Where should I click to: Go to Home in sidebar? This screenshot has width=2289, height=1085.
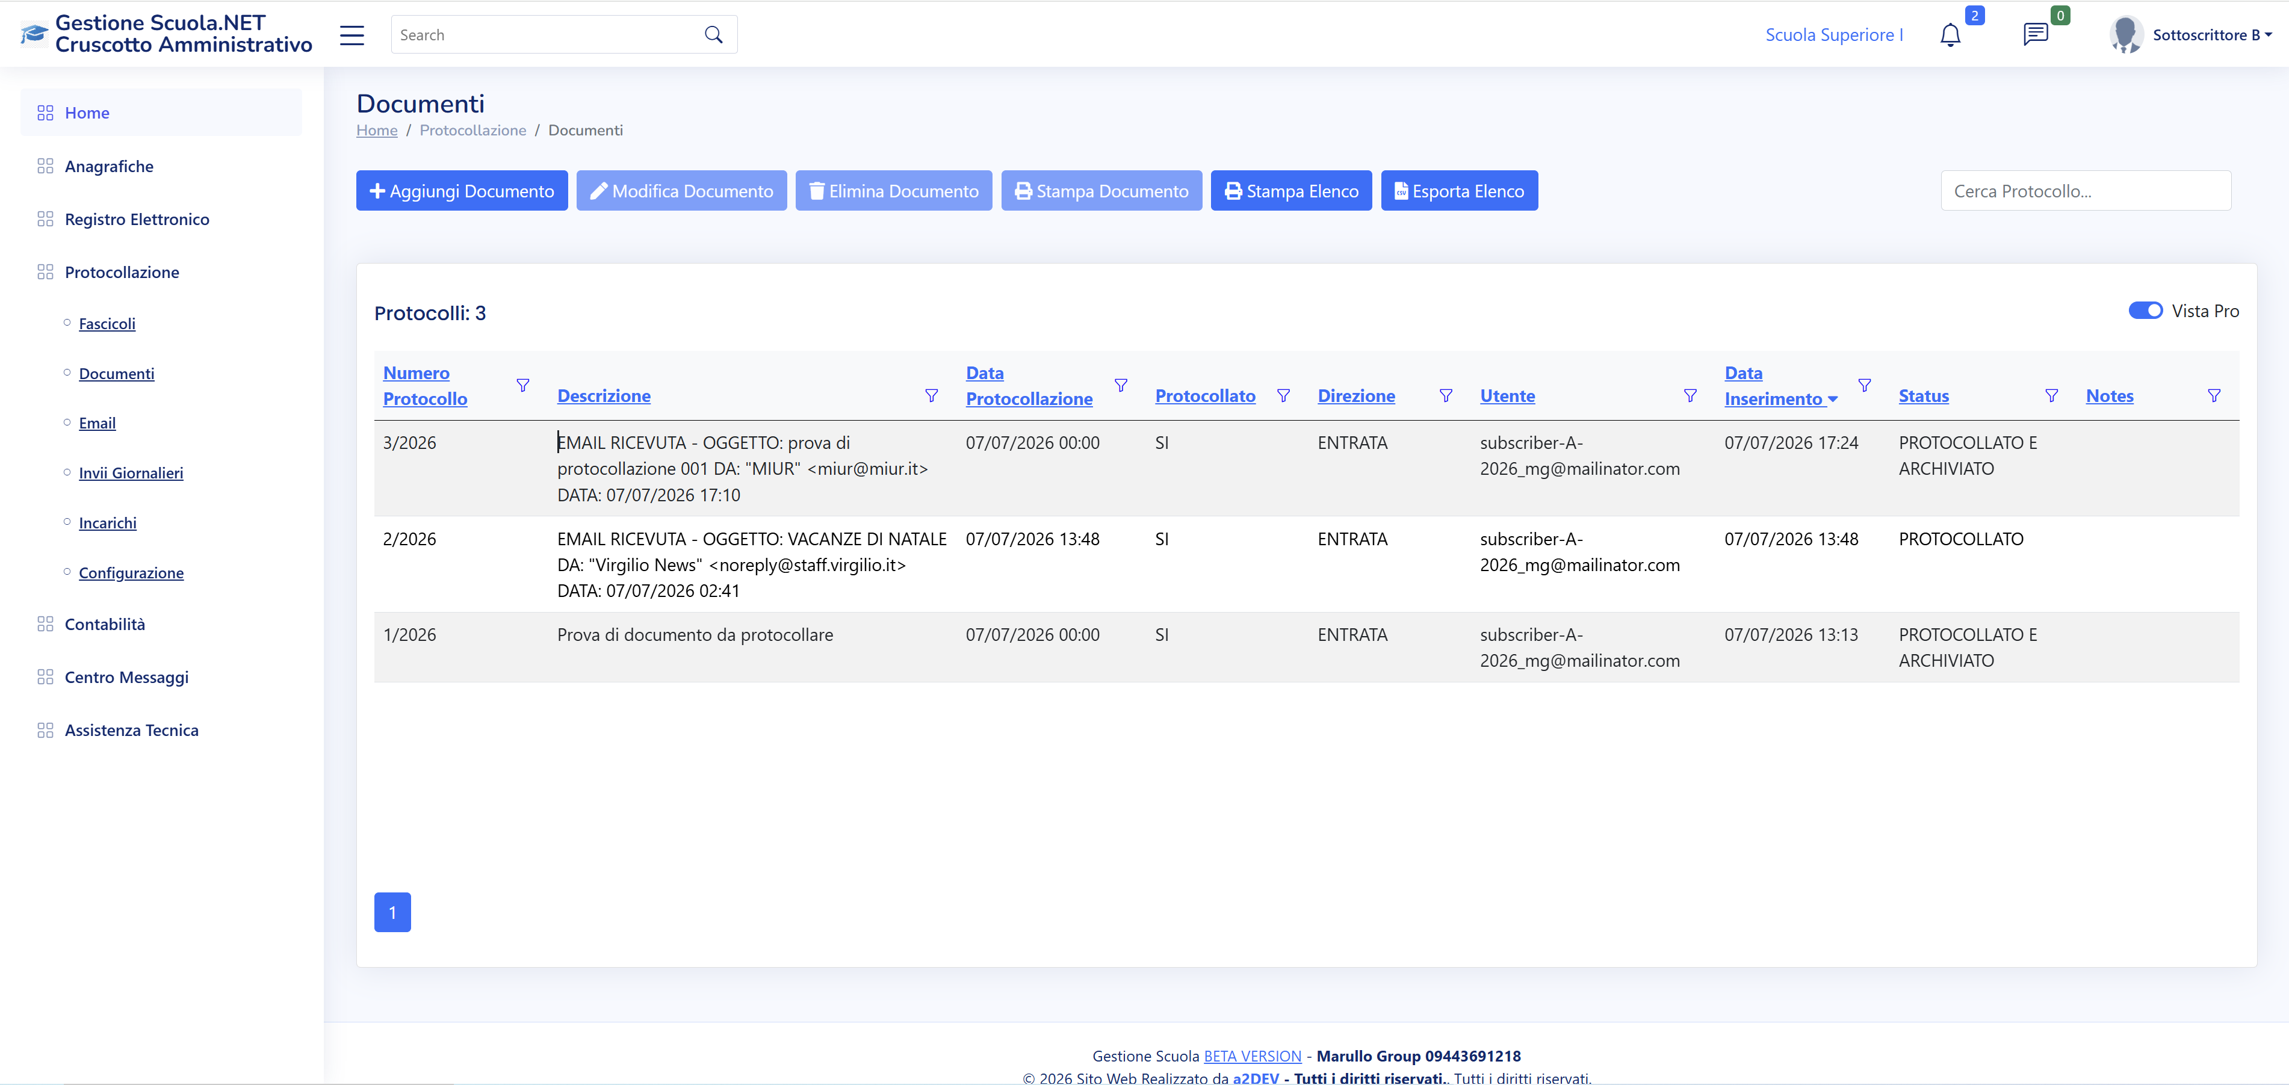[x=161, y=113]
